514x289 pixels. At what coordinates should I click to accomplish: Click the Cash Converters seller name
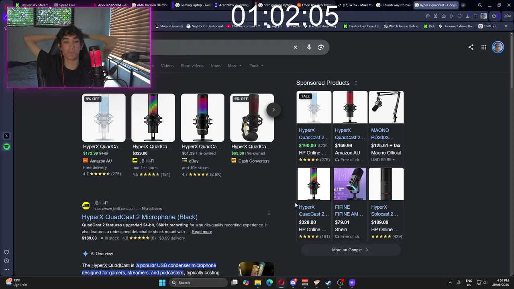coord(254,161)
